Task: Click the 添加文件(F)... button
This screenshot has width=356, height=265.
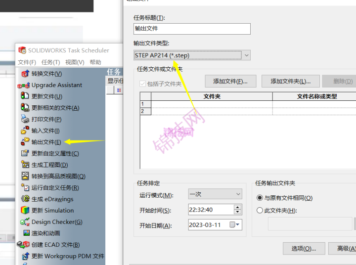Action: [x=230, y=81]
